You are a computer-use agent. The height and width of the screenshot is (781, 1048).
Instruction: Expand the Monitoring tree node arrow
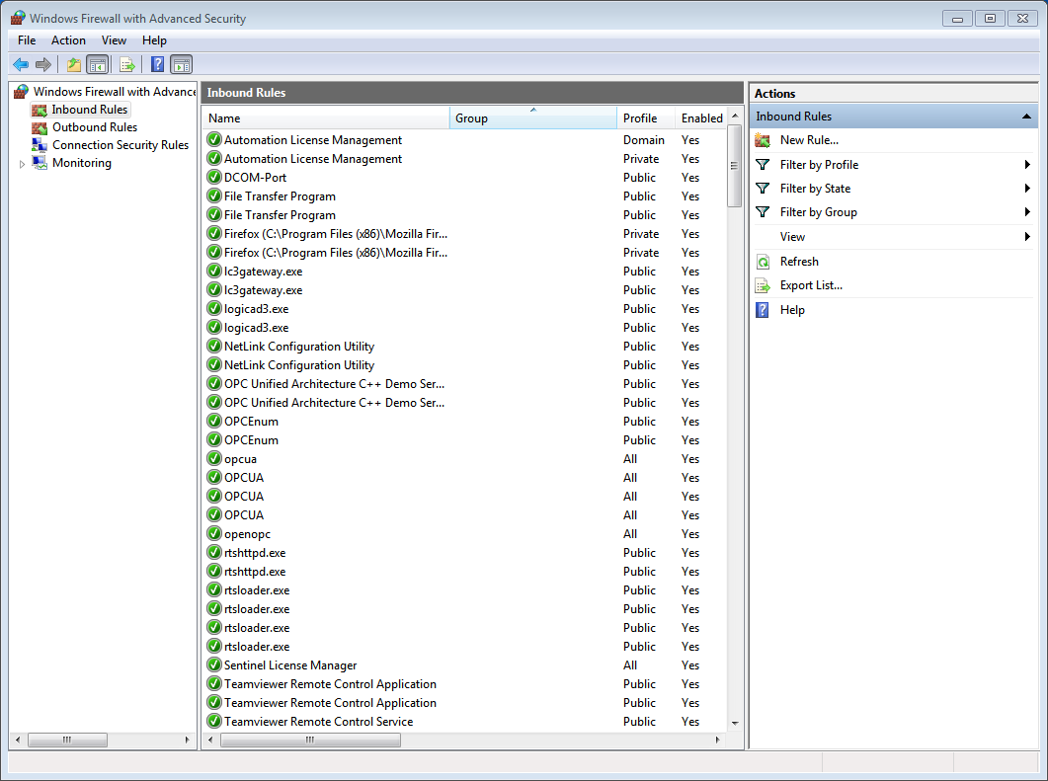pos(22,164)
